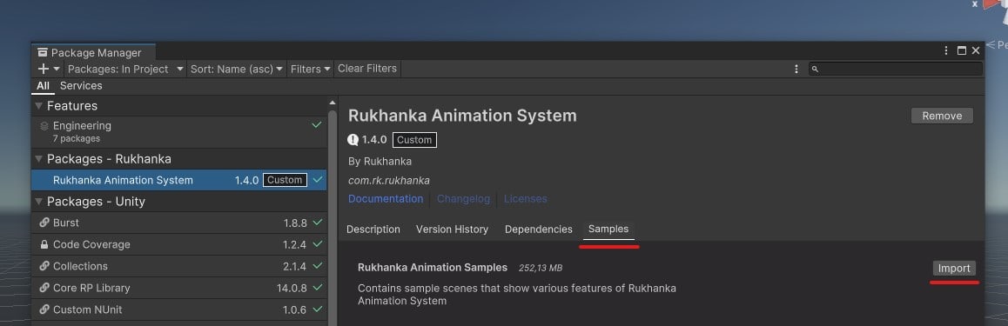Select Rukhanka Animation System package row
This screenshot has height=326, width=1008.
[179, 180]
